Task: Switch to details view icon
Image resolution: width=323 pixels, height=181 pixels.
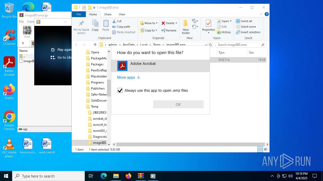Action: (x=260, y=149)
